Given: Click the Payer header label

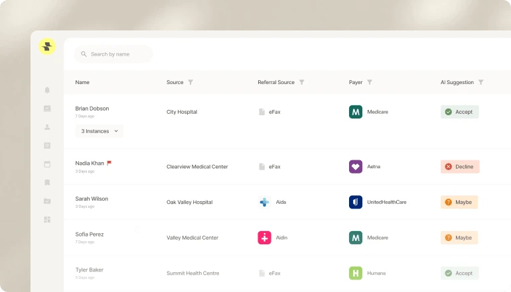Looking at the screenshot, I should pyautogui.click(x=356, y=82).
